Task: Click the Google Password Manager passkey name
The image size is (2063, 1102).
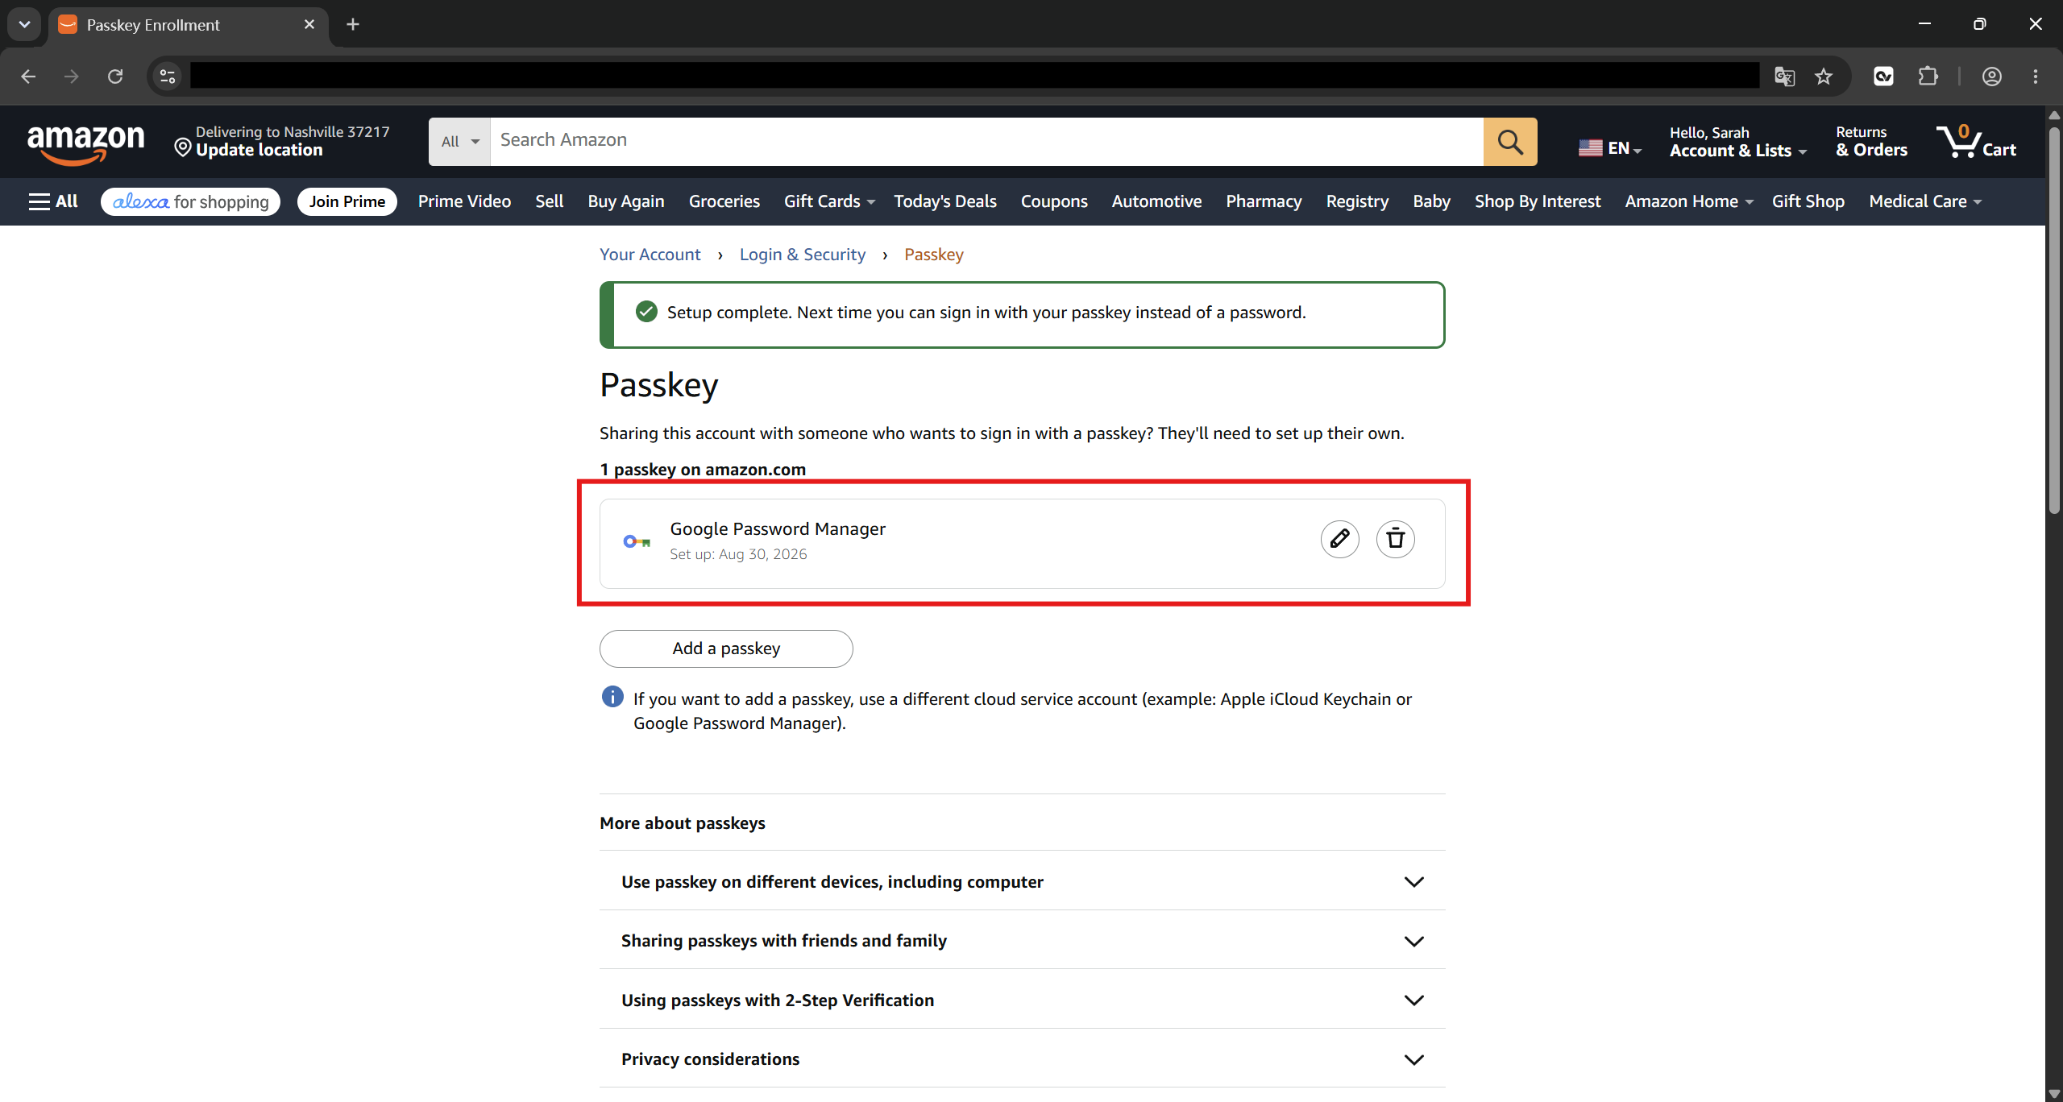Action: [778, 529]
